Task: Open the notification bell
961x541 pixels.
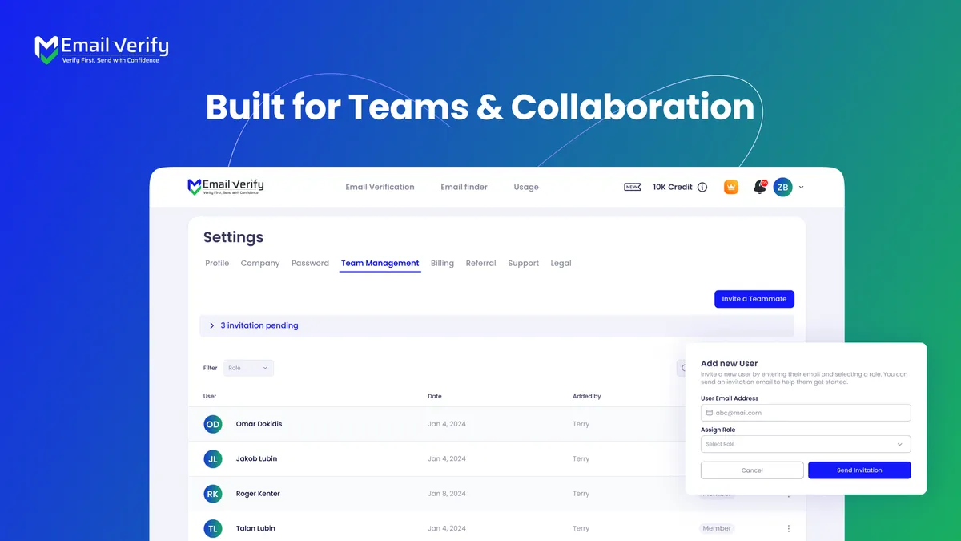Action: 759,187
